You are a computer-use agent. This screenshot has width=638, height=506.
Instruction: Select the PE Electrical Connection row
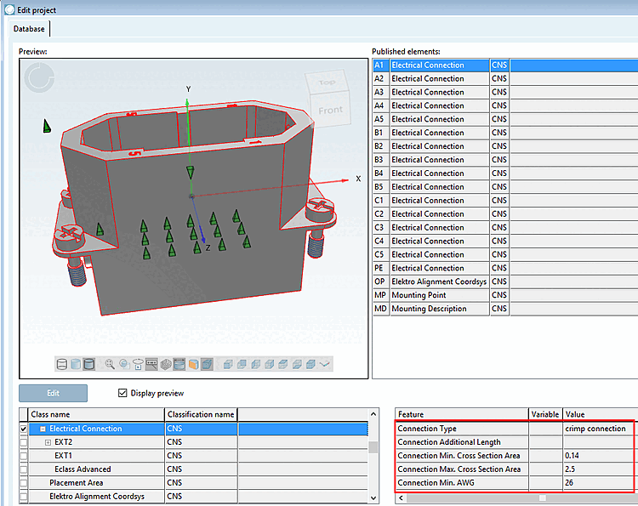(427, 268)
